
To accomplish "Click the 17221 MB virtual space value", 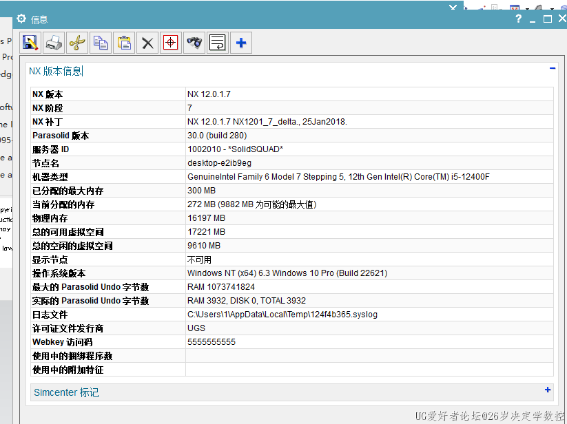I will [x=206, y=232].
